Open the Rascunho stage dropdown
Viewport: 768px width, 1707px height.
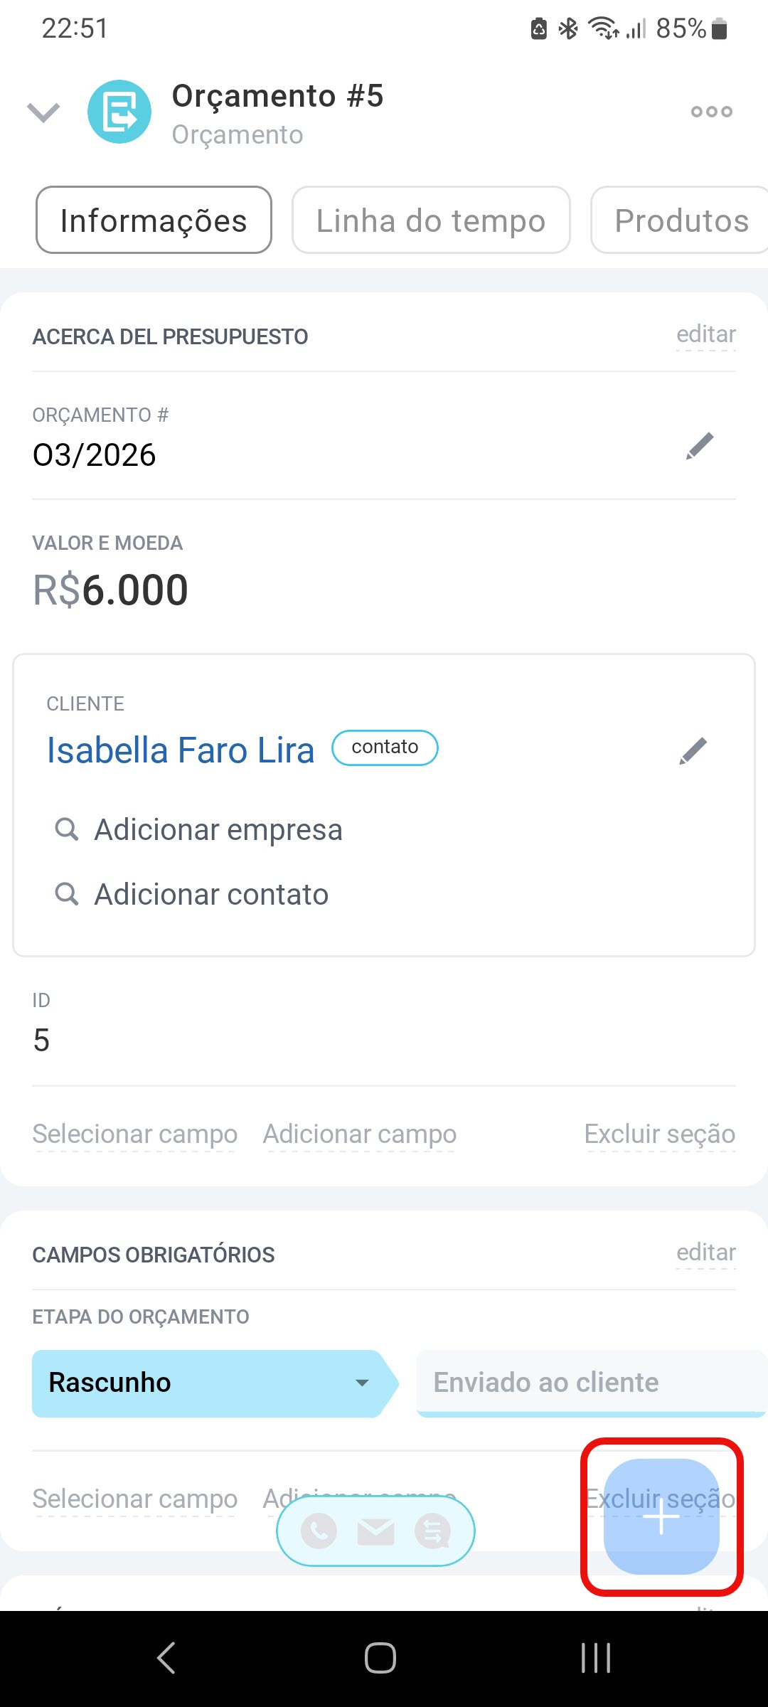[x=362, y=1383]
